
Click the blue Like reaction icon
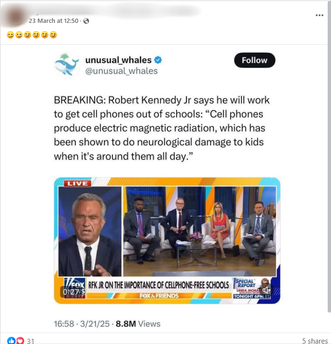pyautogui.click(x=11, y=340)
